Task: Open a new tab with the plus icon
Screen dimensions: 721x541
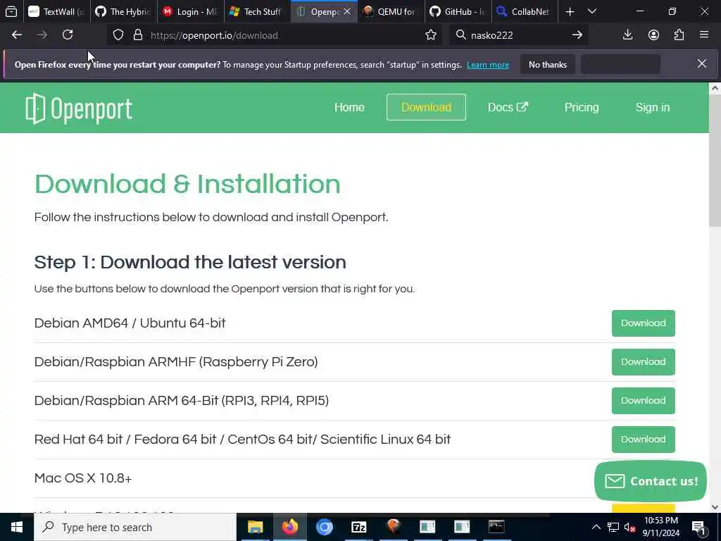Action: [x=570, y=11]
